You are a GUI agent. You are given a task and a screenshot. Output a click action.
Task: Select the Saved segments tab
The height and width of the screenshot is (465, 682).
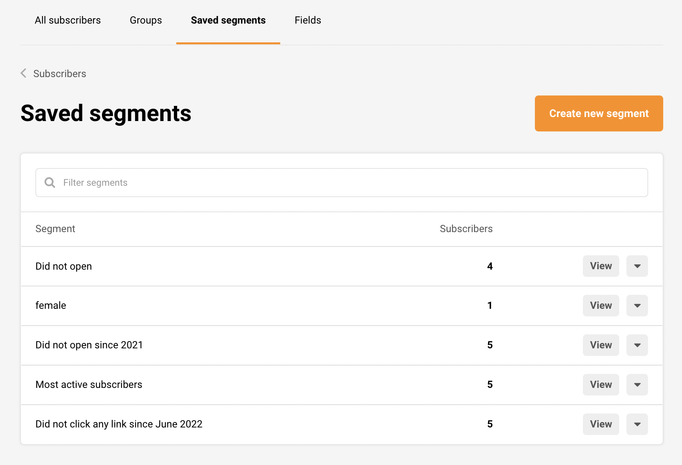pyautogui.click(x=228, y=20)
